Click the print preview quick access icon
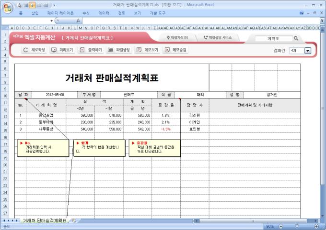This screenshot has width=326, height=230. 19,5
